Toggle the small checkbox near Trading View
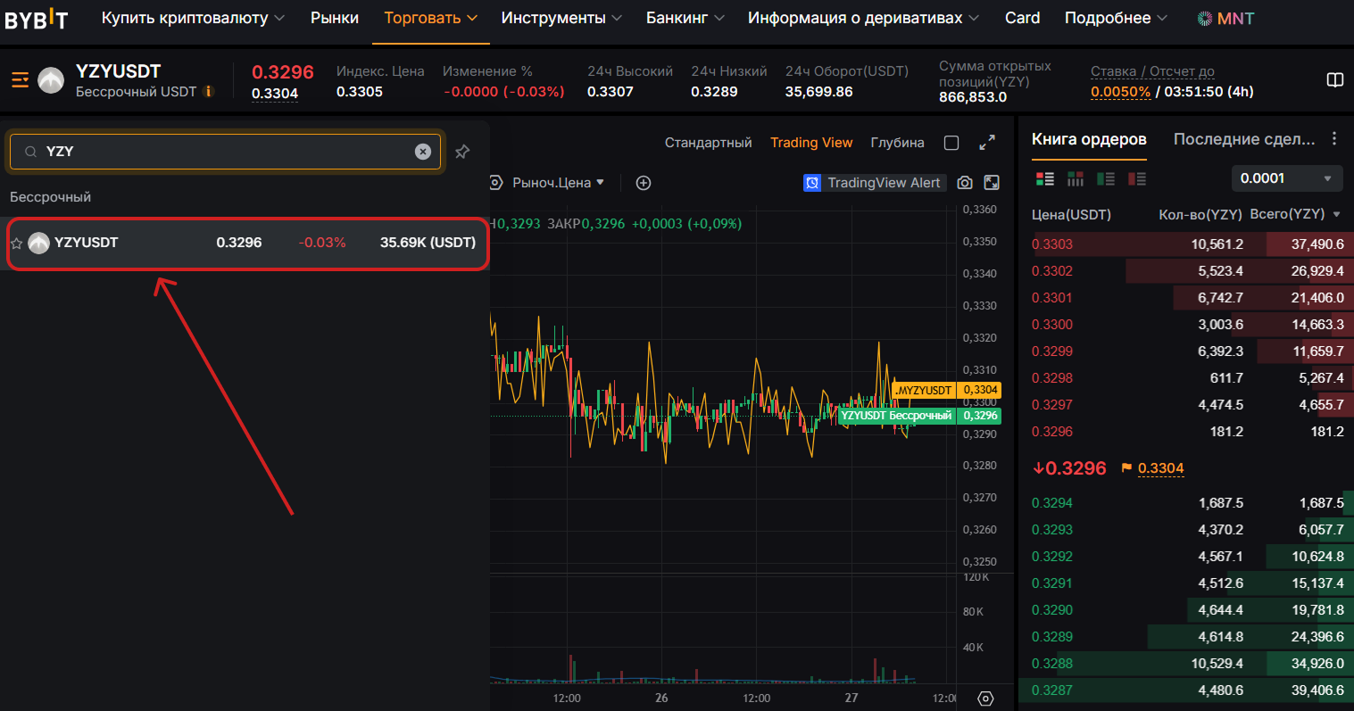This screenshot has height=711, width=1354. tap(951, 142)
